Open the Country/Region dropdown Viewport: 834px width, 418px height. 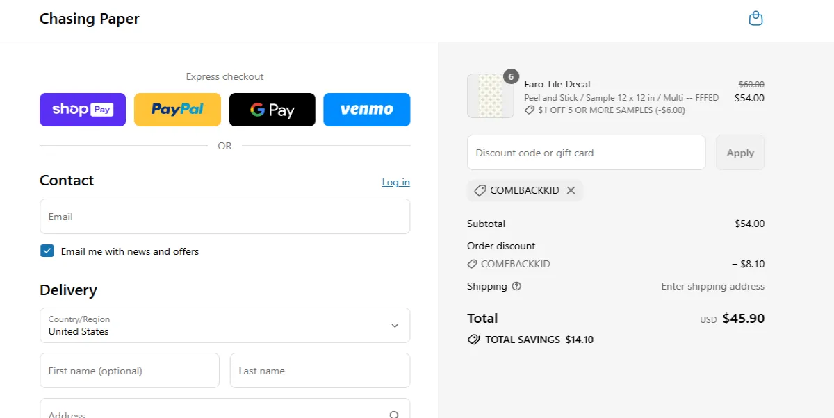225,325
